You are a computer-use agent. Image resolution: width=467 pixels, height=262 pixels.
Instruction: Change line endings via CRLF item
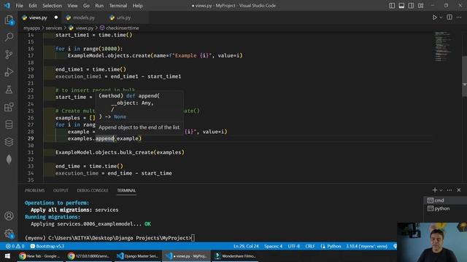click(310, 246)
